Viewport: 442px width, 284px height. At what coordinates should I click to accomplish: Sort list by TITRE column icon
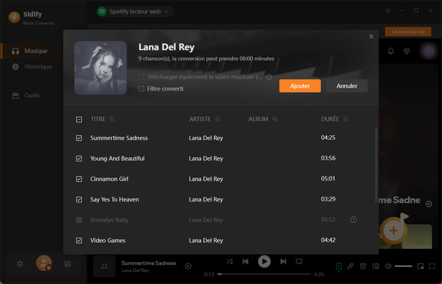pyautogui.click(x=112, y=119)
